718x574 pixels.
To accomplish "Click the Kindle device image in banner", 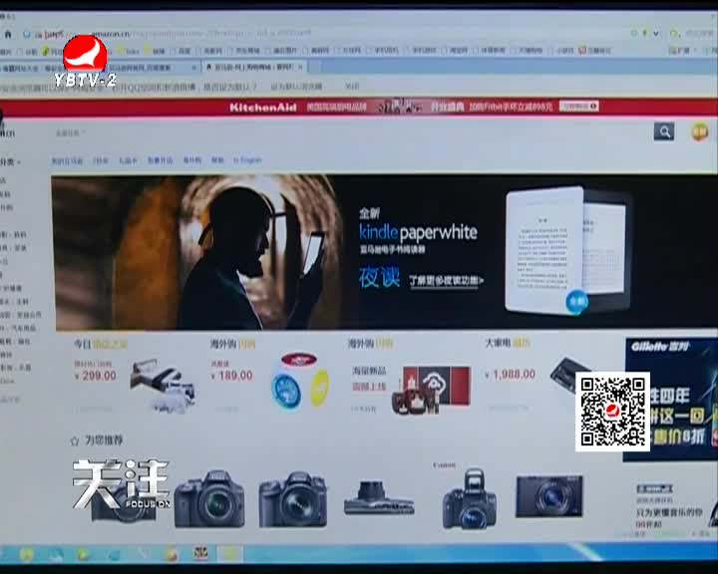I will coord(567,250).
